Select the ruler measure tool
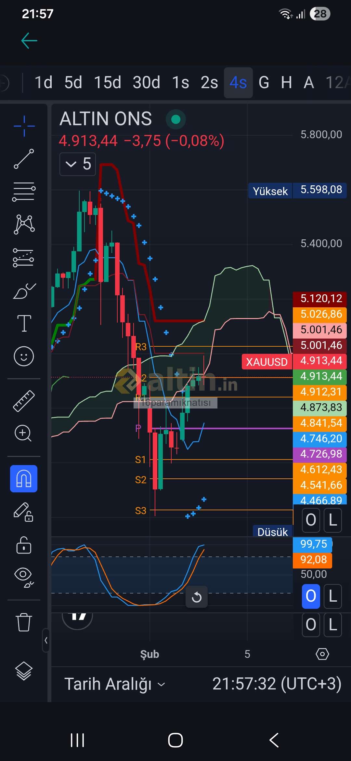 pos(24,401)
